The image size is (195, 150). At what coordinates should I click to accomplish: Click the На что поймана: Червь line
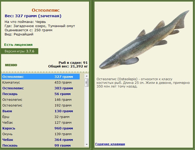(25, 22)
